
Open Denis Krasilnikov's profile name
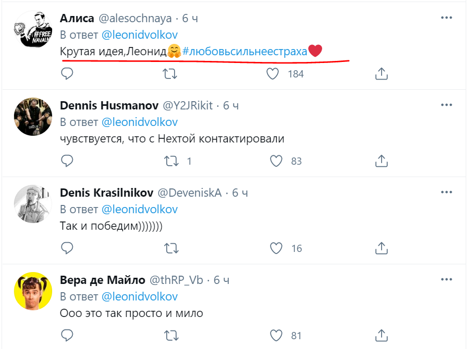(106, 193)
